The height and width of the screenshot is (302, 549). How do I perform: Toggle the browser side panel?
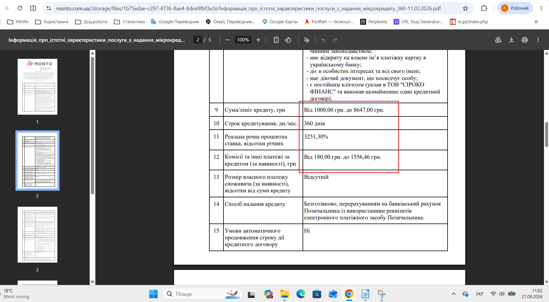click(x=33, y=8)
